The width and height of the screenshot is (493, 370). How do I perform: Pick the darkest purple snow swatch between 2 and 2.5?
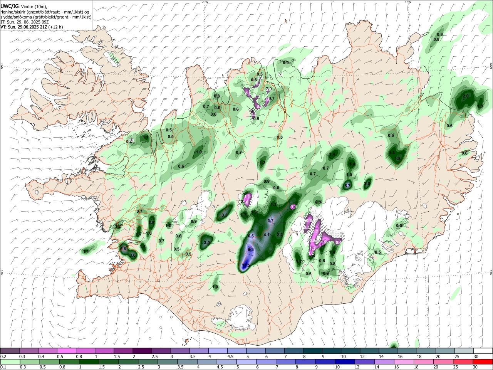tap(142, 351)
